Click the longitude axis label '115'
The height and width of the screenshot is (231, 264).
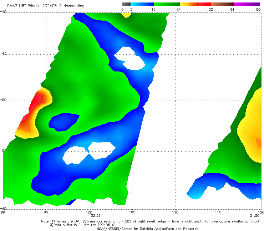pos(218,213)
